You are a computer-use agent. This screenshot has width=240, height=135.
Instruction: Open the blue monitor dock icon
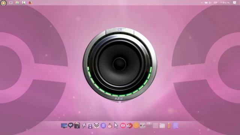tap(64, 126)
